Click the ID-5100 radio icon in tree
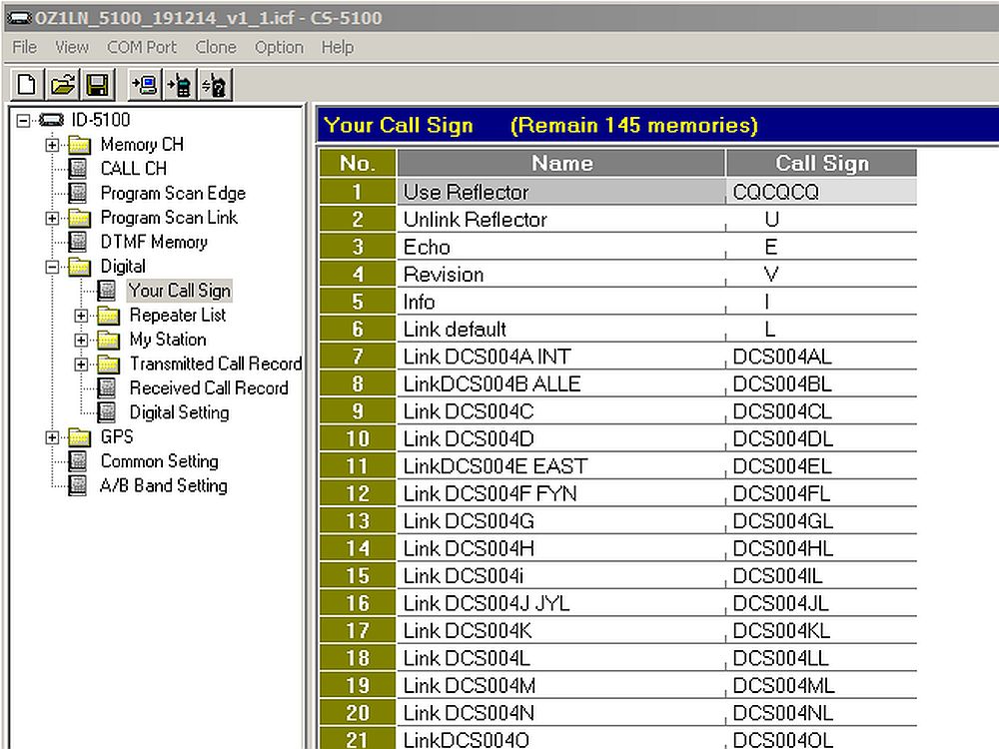The width and height of the screenshot is (999, 749). pos(51,120)
